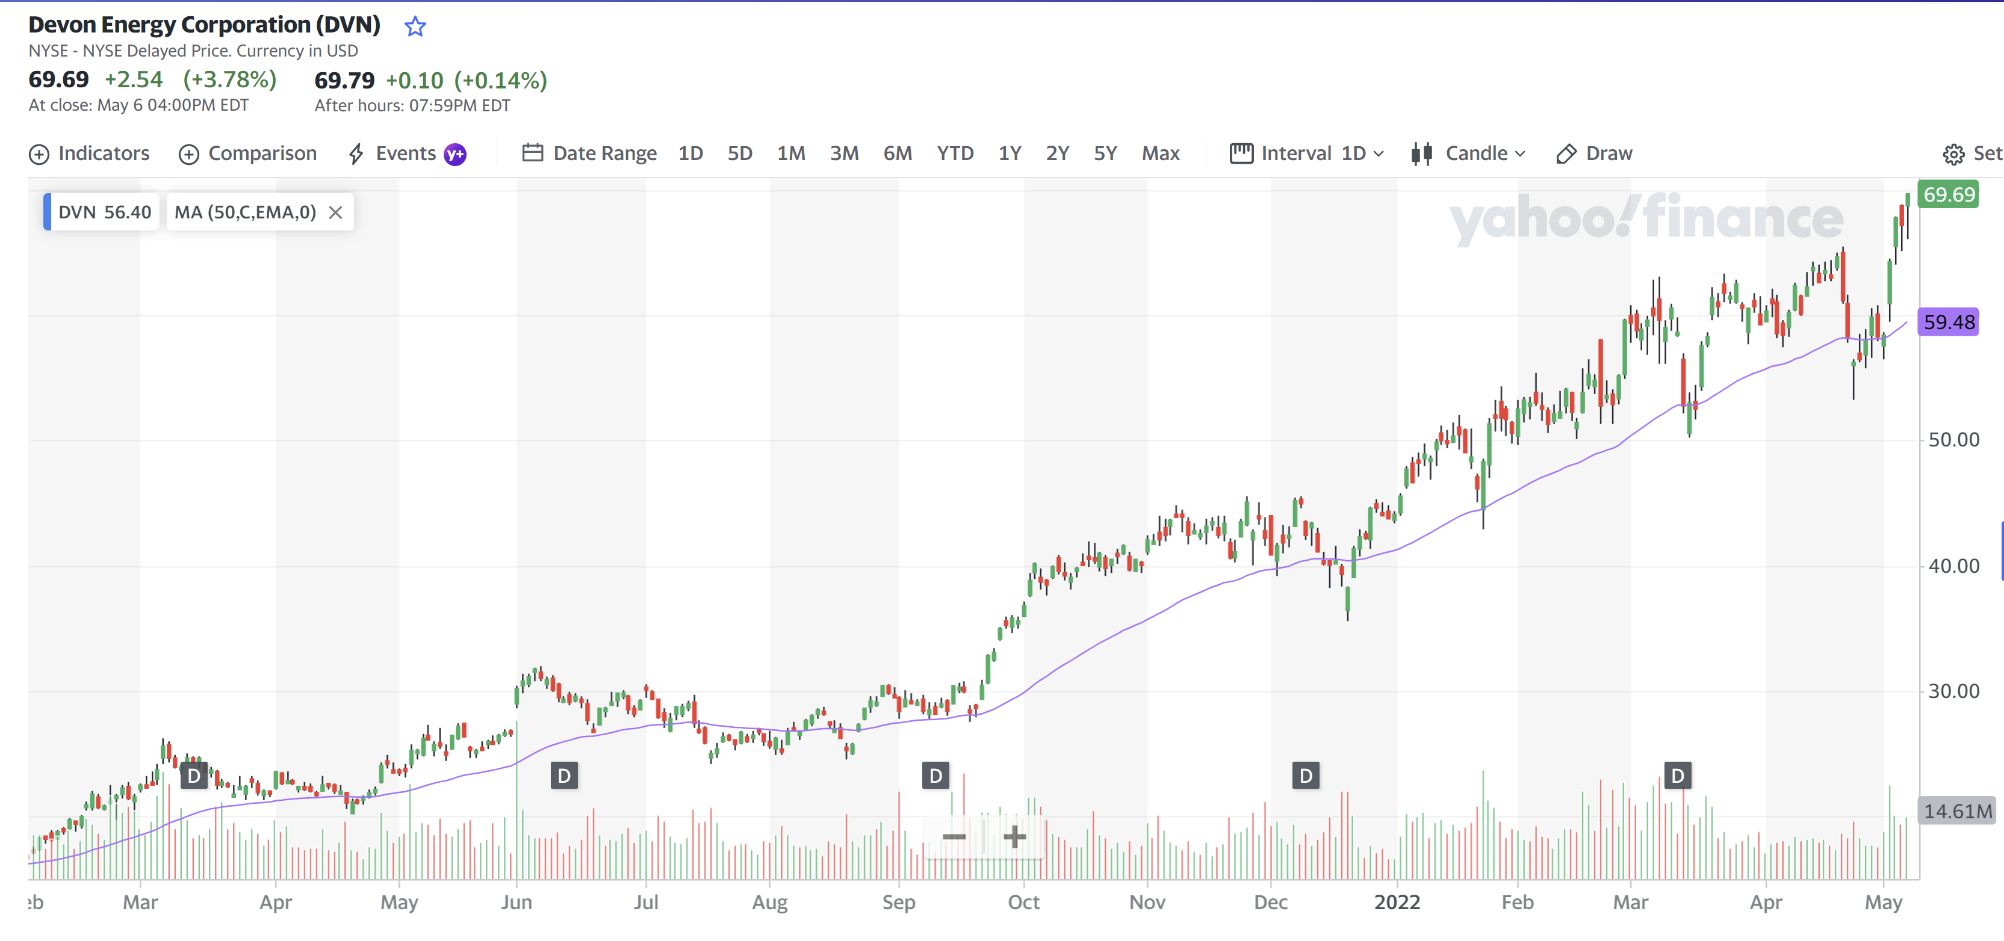This screenshot has width=2004, height=941.
Task: Activate the Draw pencil tool
Action: click(x=1594, y=153)
